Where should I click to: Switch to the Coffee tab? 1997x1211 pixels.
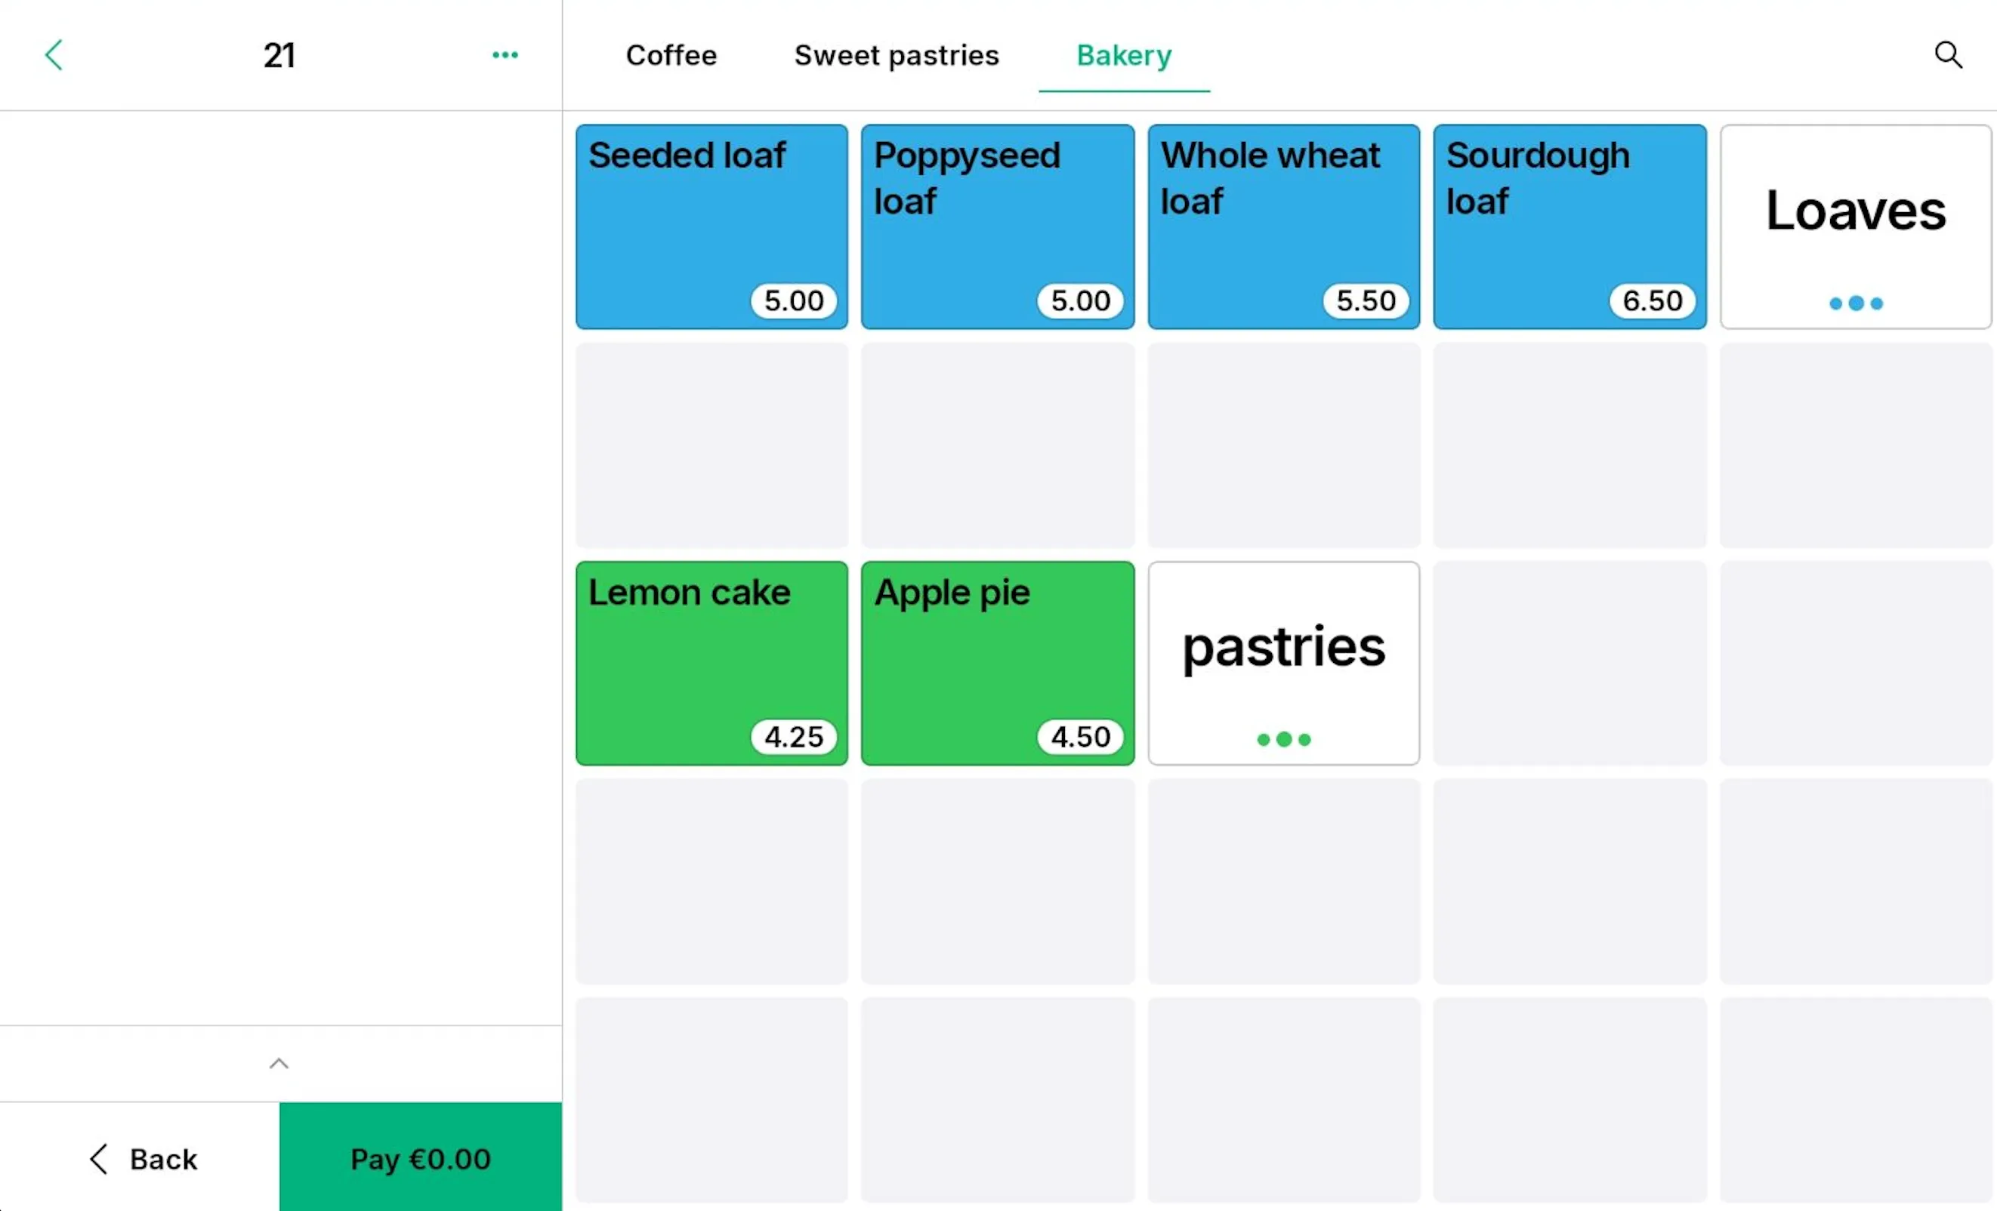(671, 55)
